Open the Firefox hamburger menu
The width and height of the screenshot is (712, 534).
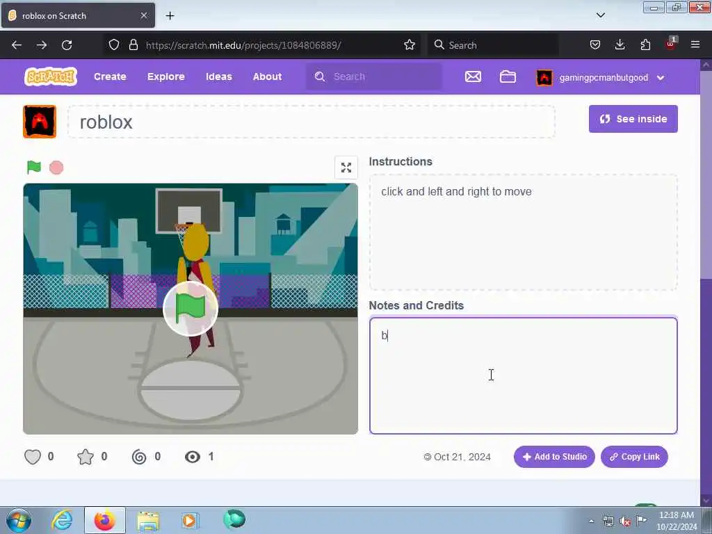tap(695, 45)
